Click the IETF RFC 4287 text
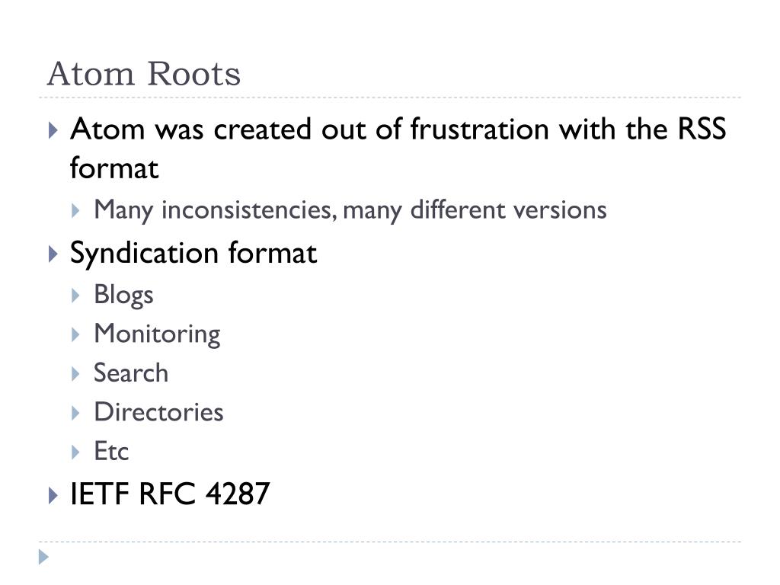The width and height of the screenshot is (780, 585). pyautogui.click(x=170, y=494)
